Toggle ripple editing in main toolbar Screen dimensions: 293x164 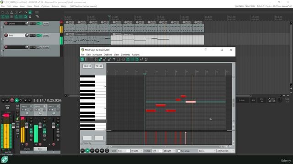(11, 17)
